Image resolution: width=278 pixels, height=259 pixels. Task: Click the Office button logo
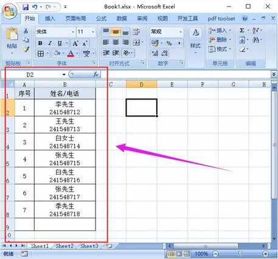[x=10, y=11]
